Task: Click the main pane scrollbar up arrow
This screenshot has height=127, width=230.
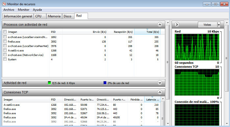Action: point(168,23)
